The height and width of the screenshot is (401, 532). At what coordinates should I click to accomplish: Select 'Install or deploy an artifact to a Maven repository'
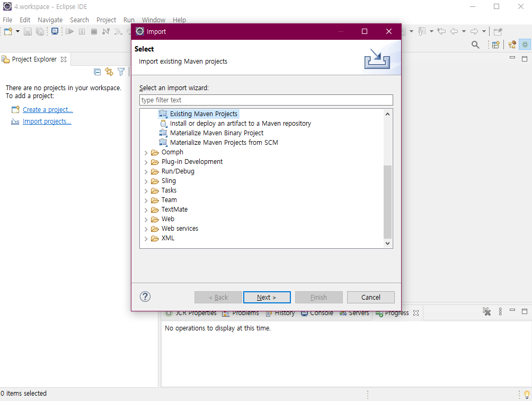click(240, 123)
